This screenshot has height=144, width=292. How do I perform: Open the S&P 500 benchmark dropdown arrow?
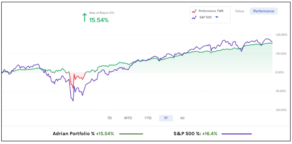coord(217,17)
